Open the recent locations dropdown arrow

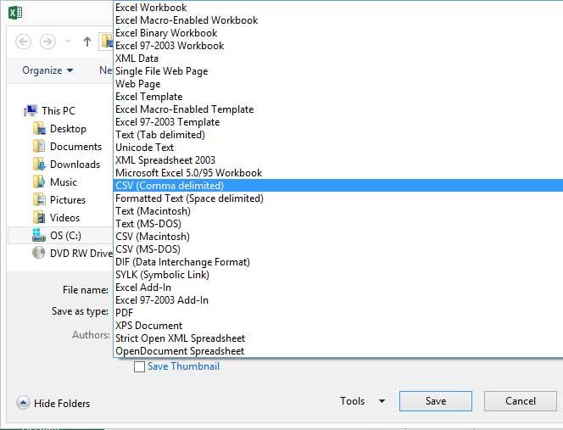tap(68, 42)
